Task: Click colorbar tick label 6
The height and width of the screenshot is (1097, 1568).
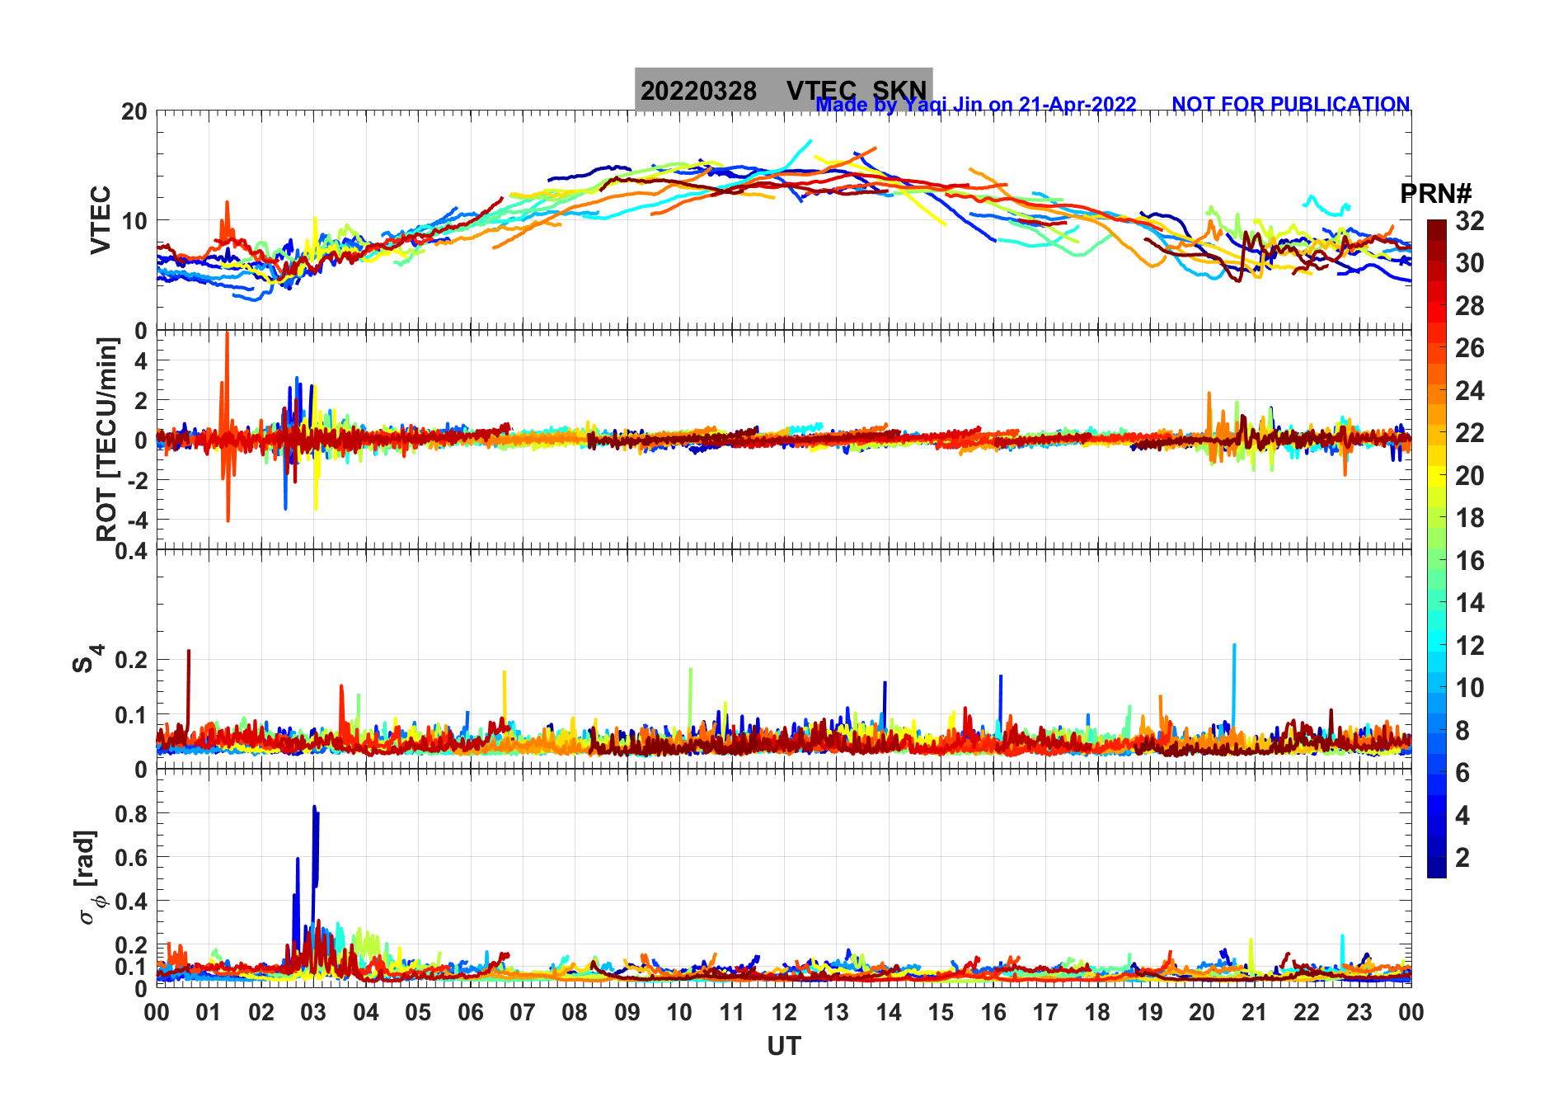Action: point(1462,773)
